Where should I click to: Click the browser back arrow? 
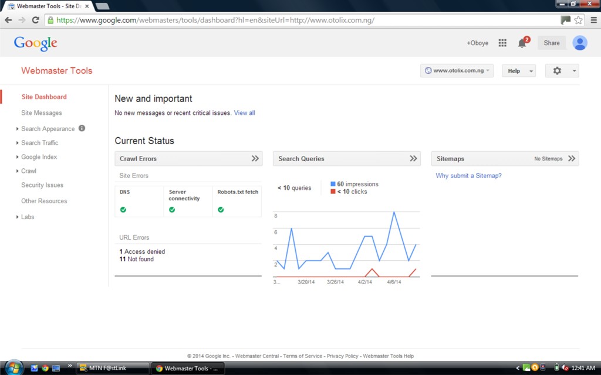tap(8, 20)
